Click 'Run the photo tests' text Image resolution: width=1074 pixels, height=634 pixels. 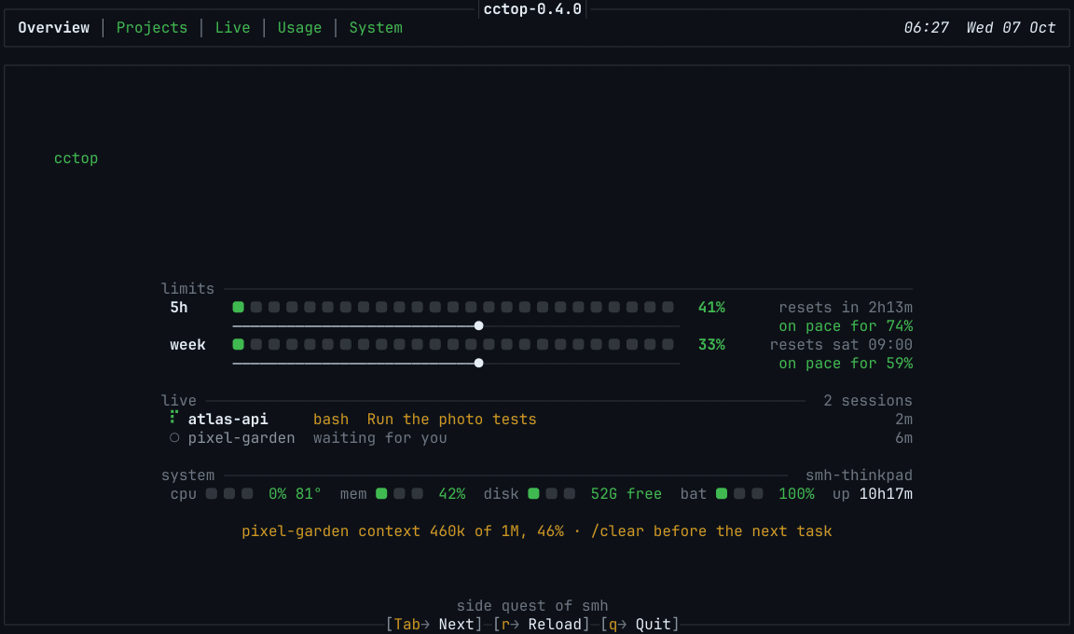(451, 419)
